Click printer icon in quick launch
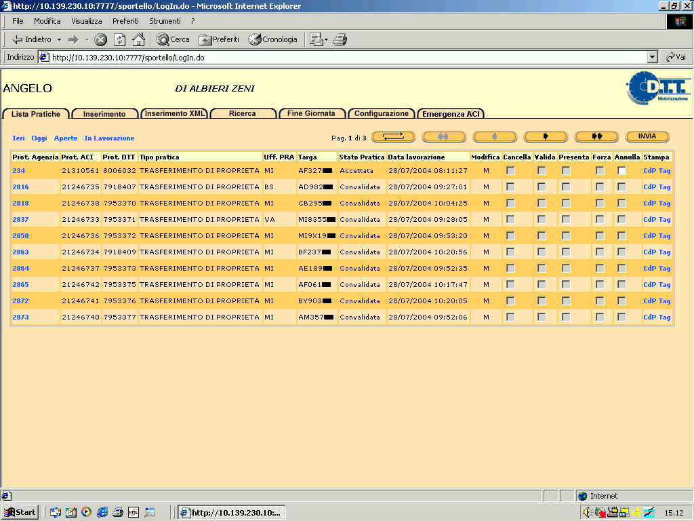The width and height of the screenshot is (694, 521). pyautogui.click(x=118, y=512)
